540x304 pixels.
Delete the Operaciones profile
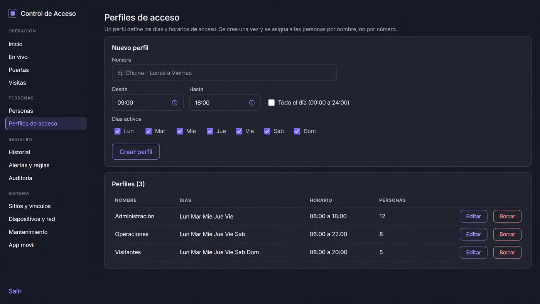tap(507, 234)
